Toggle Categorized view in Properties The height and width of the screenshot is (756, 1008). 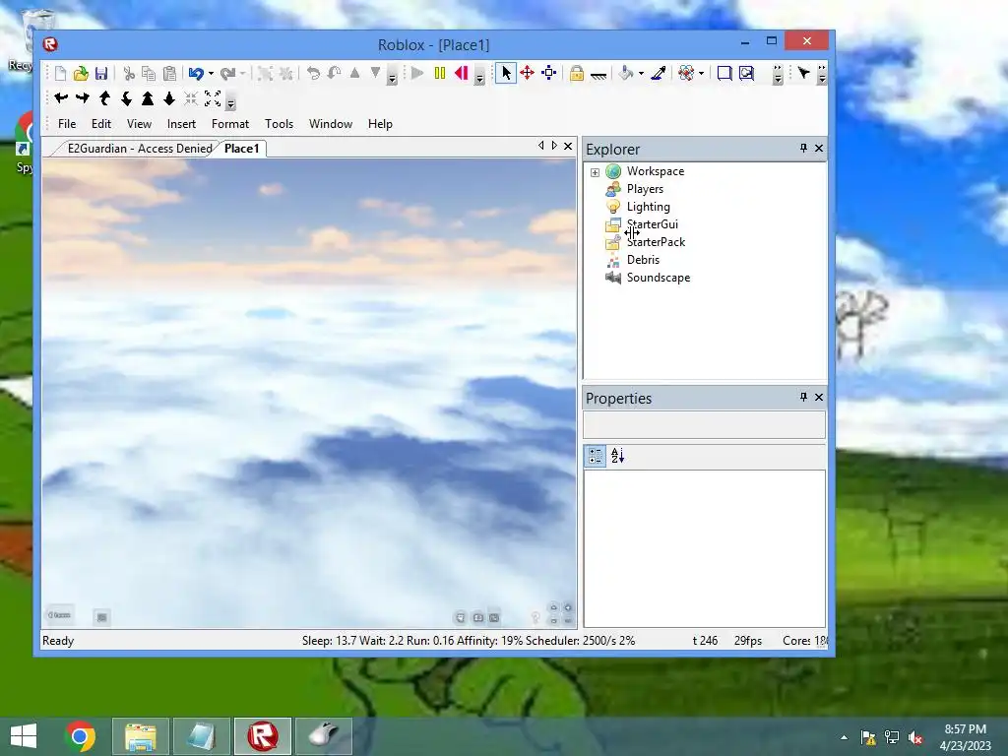596,456
